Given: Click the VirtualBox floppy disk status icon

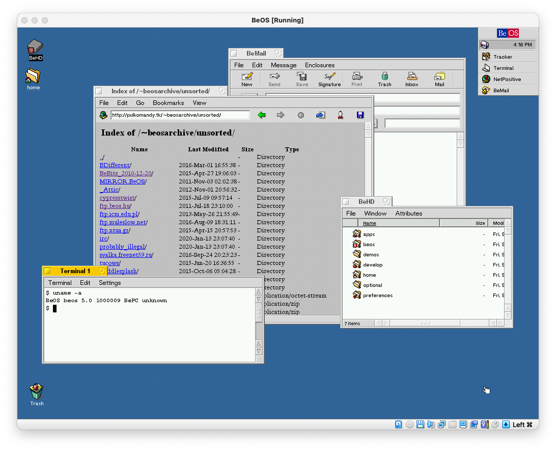Looking at the screenshot, I should click(420, 425).
